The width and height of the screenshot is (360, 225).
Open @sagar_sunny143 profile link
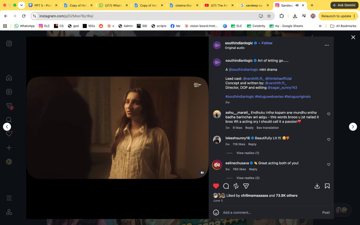click(282, 88)
